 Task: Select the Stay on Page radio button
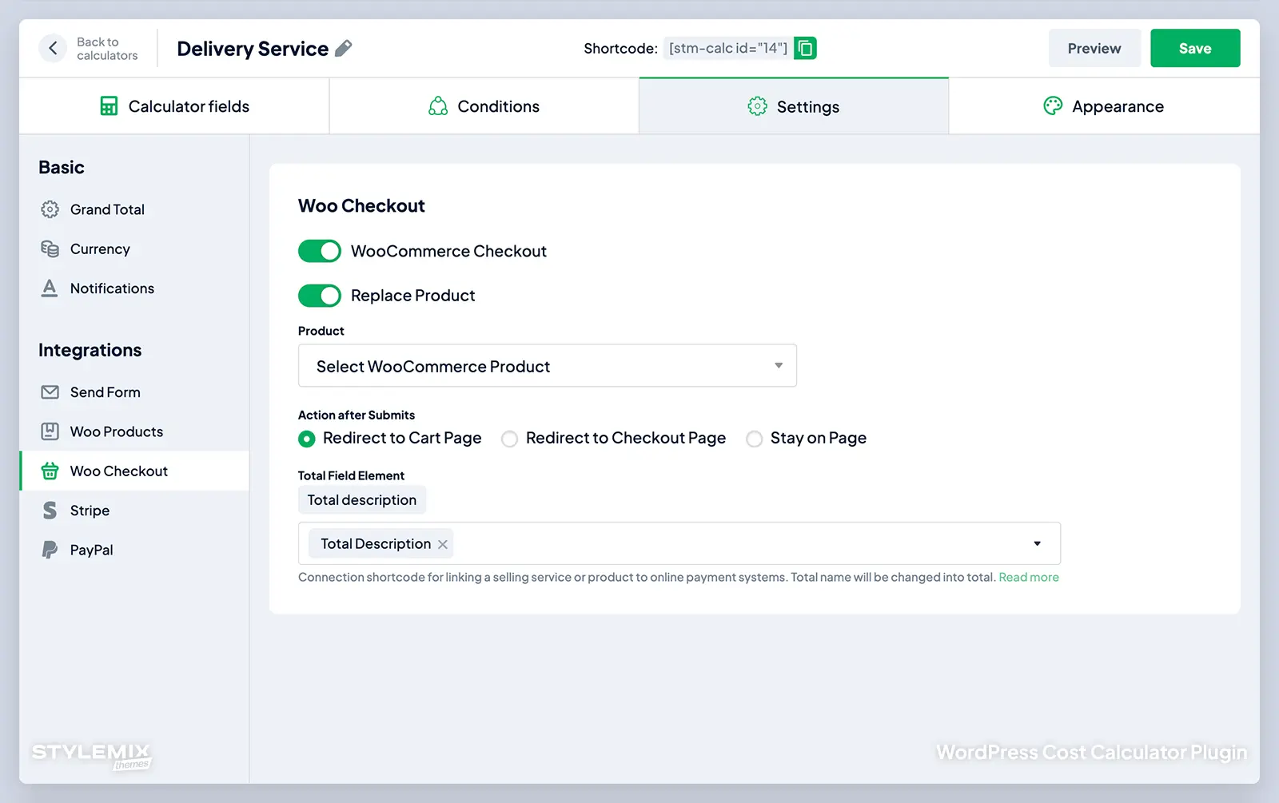tap(754, 439)
